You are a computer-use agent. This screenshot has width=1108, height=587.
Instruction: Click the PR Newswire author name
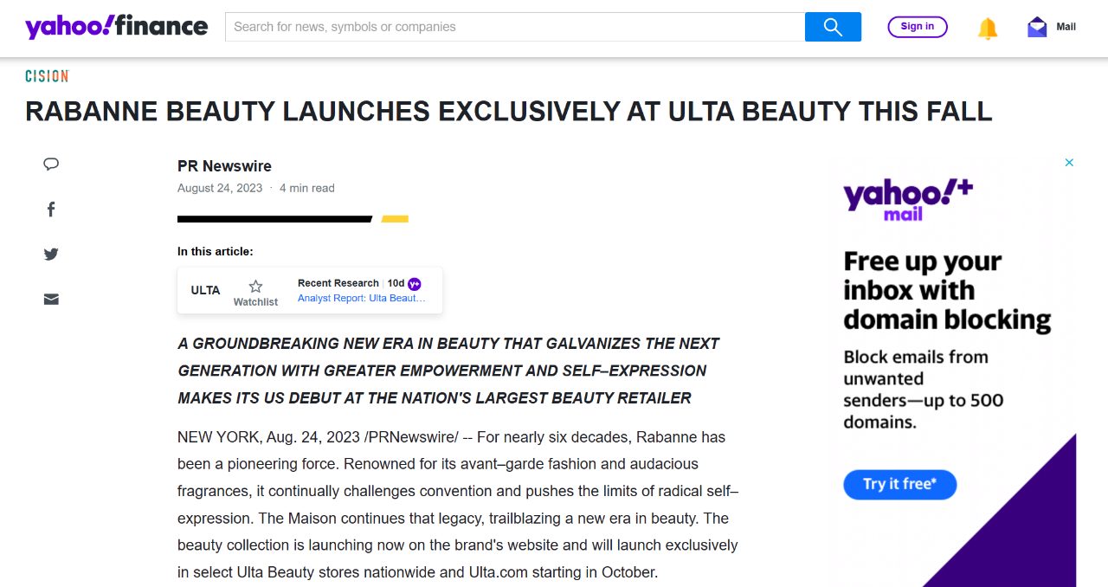pos(224,166)
